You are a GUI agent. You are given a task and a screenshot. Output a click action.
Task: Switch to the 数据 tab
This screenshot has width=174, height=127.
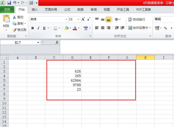(x=80, y=10)
